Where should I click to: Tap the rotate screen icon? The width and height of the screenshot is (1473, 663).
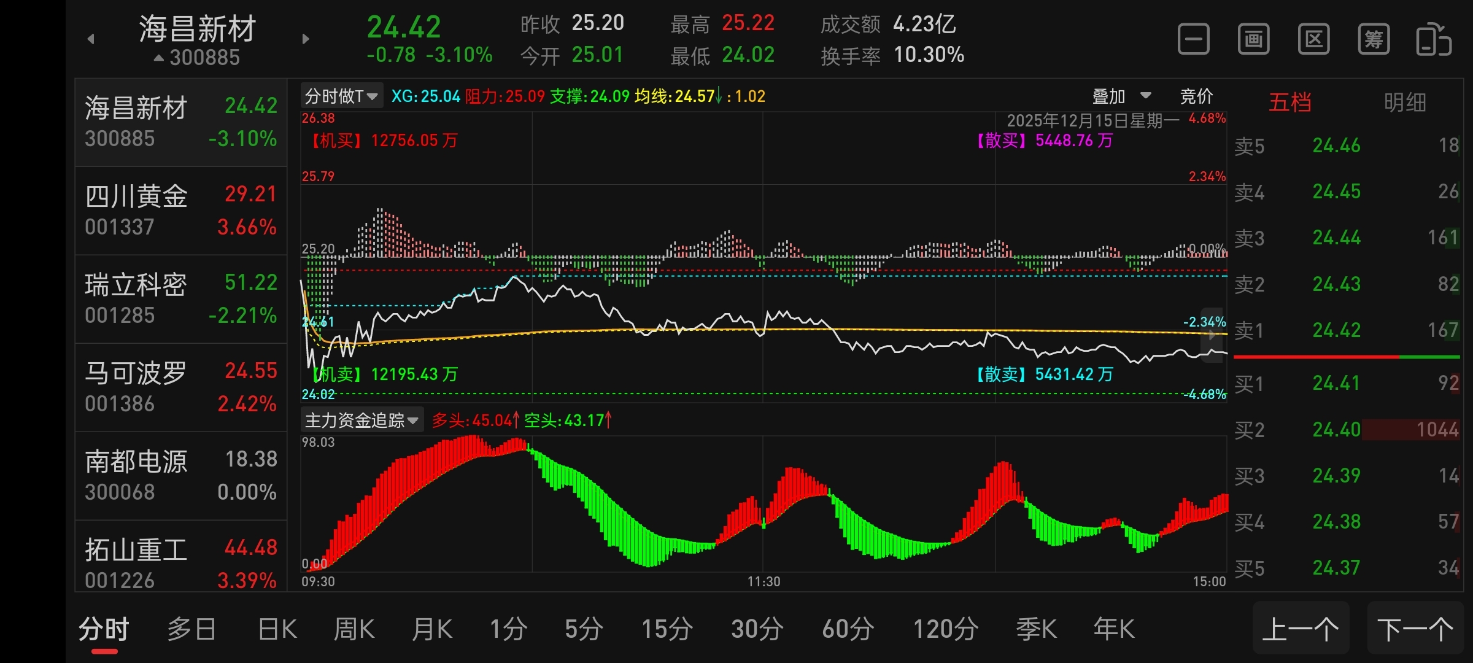point(1433,40)
